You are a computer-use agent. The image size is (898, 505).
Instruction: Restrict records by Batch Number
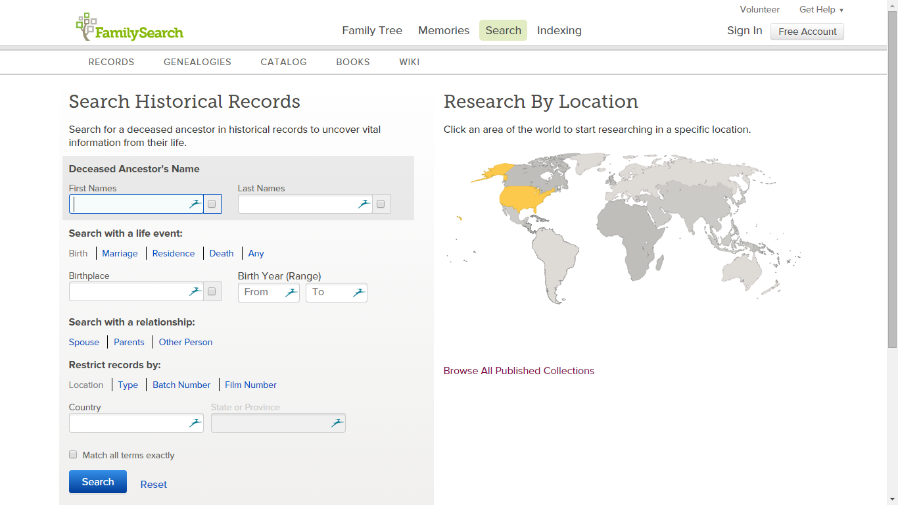tap(181, 385)
